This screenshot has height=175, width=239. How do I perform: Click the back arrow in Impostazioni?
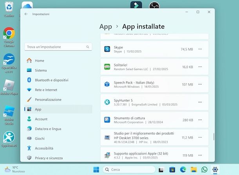pyautogui.click(x=26, y=14)
